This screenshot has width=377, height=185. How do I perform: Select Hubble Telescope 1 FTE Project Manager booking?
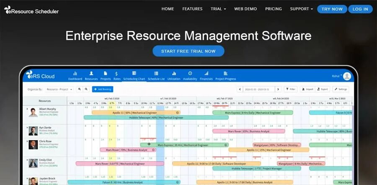coord(256,168)
